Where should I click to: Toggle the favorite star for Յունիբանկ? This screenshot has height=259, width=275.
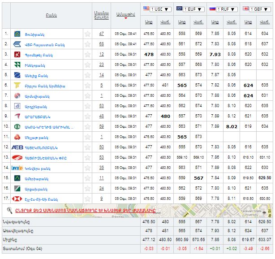click(88, 34)
